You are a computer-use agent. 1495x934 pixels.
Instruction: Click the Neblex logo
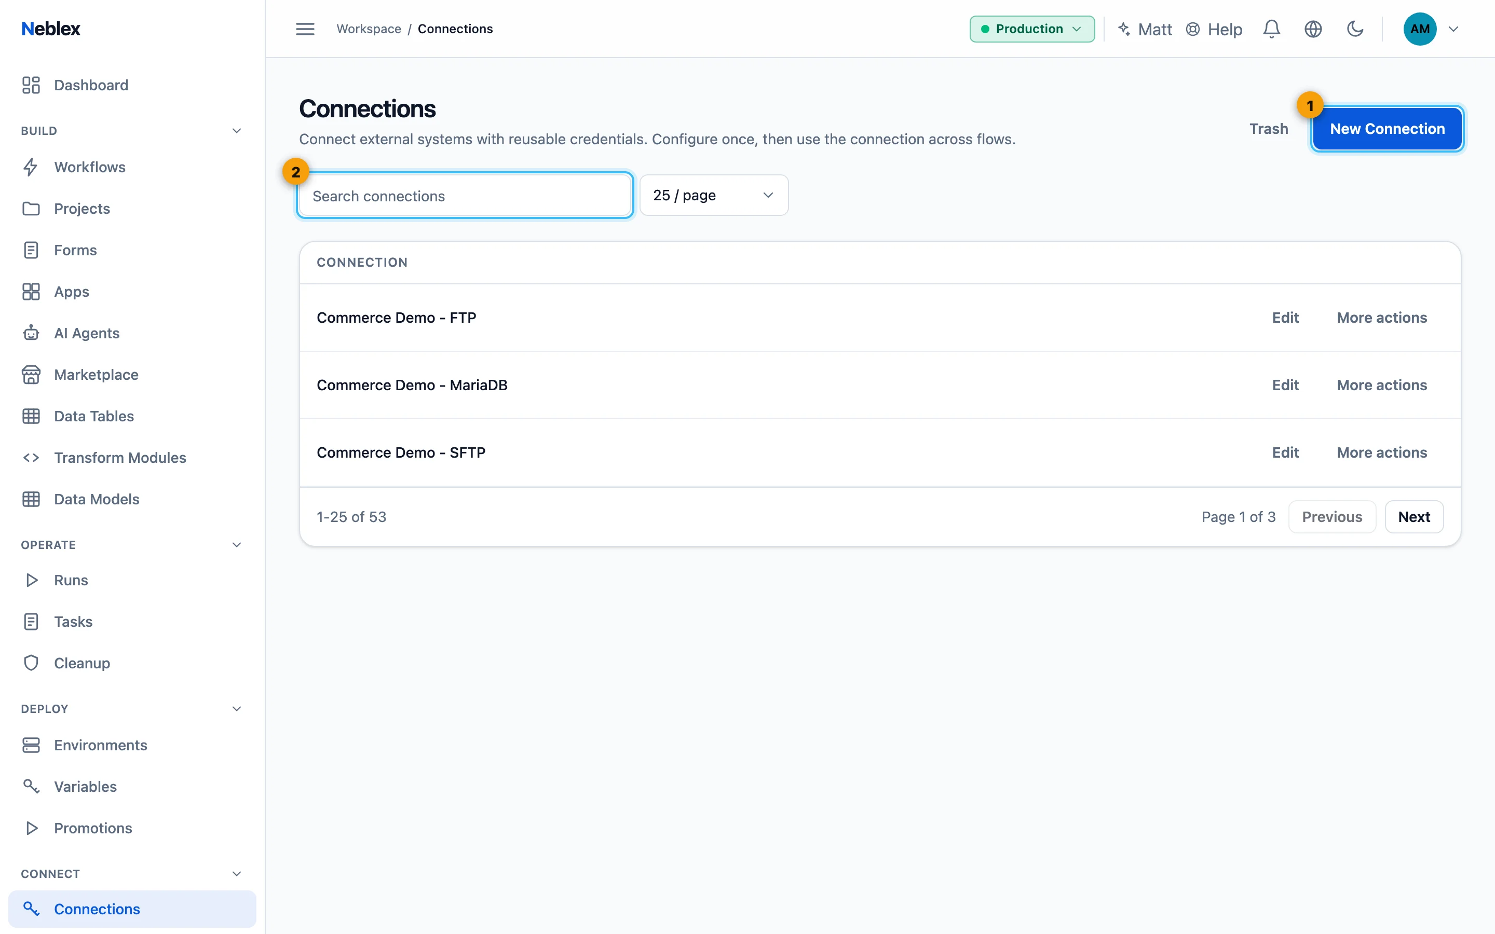[51, 29]
